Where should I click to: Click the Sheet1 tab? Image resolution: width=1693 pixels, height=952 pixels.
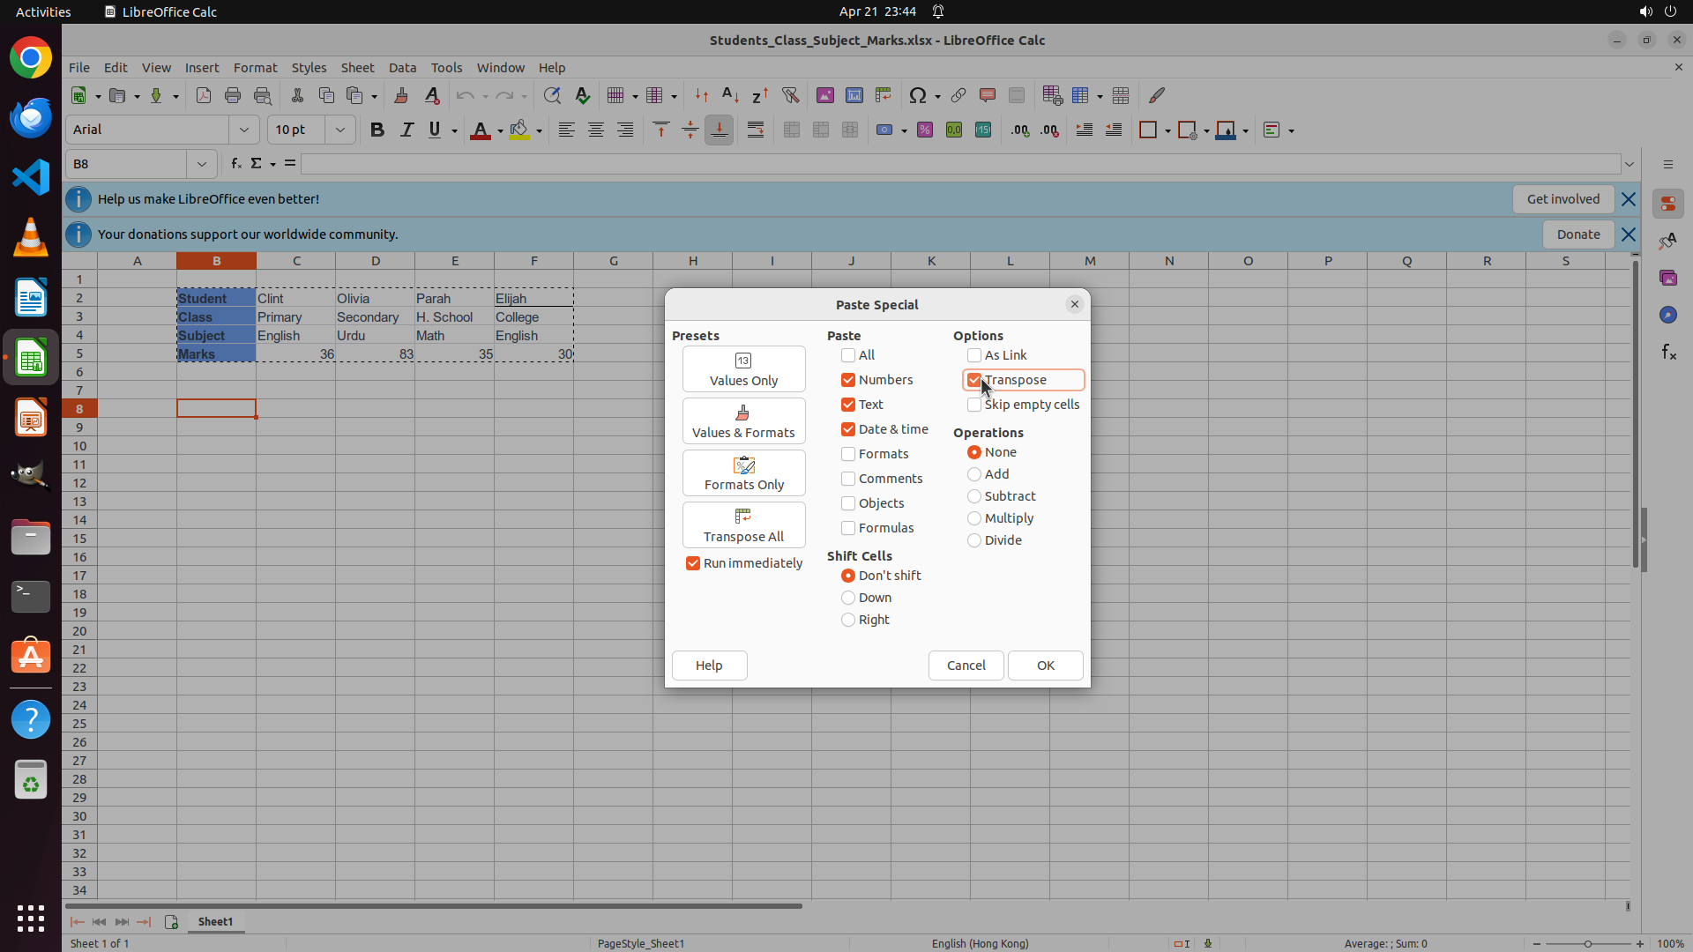(215, 921)
